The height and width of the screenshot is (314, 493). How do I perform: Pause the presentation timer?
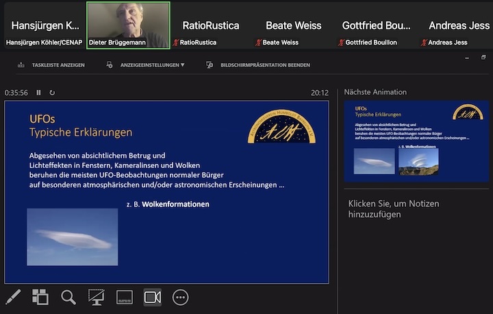pyautogui.click(x=39, y=93)
